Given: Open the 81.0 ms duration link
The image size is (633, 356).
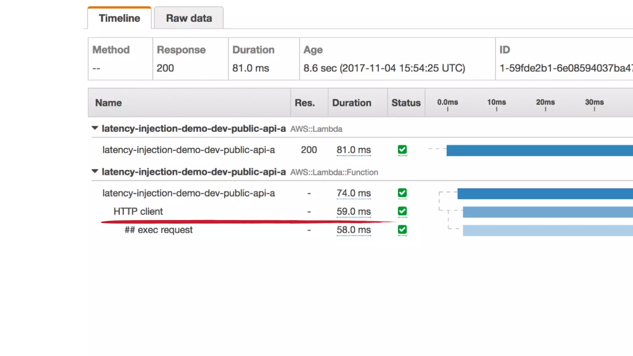Looking at the screenshot, I should (x=354, y=150).
